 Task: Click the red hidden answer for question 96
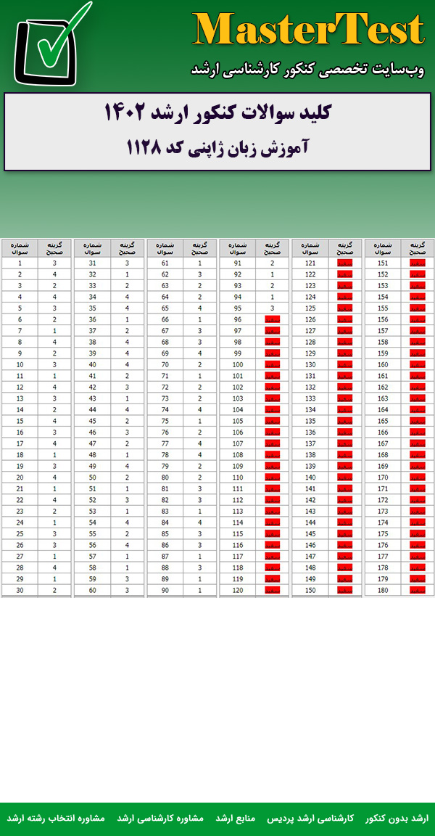click(x=272, y=319)
